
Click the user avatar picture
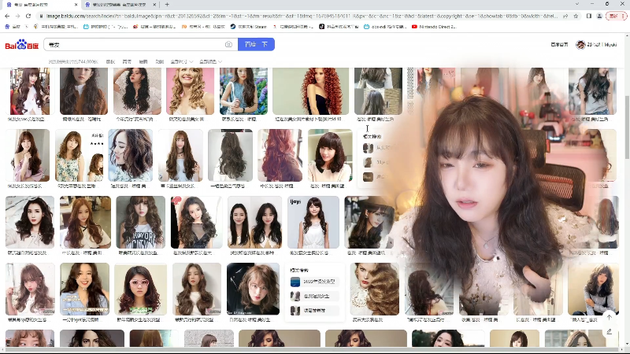click(x=580, y=45)
